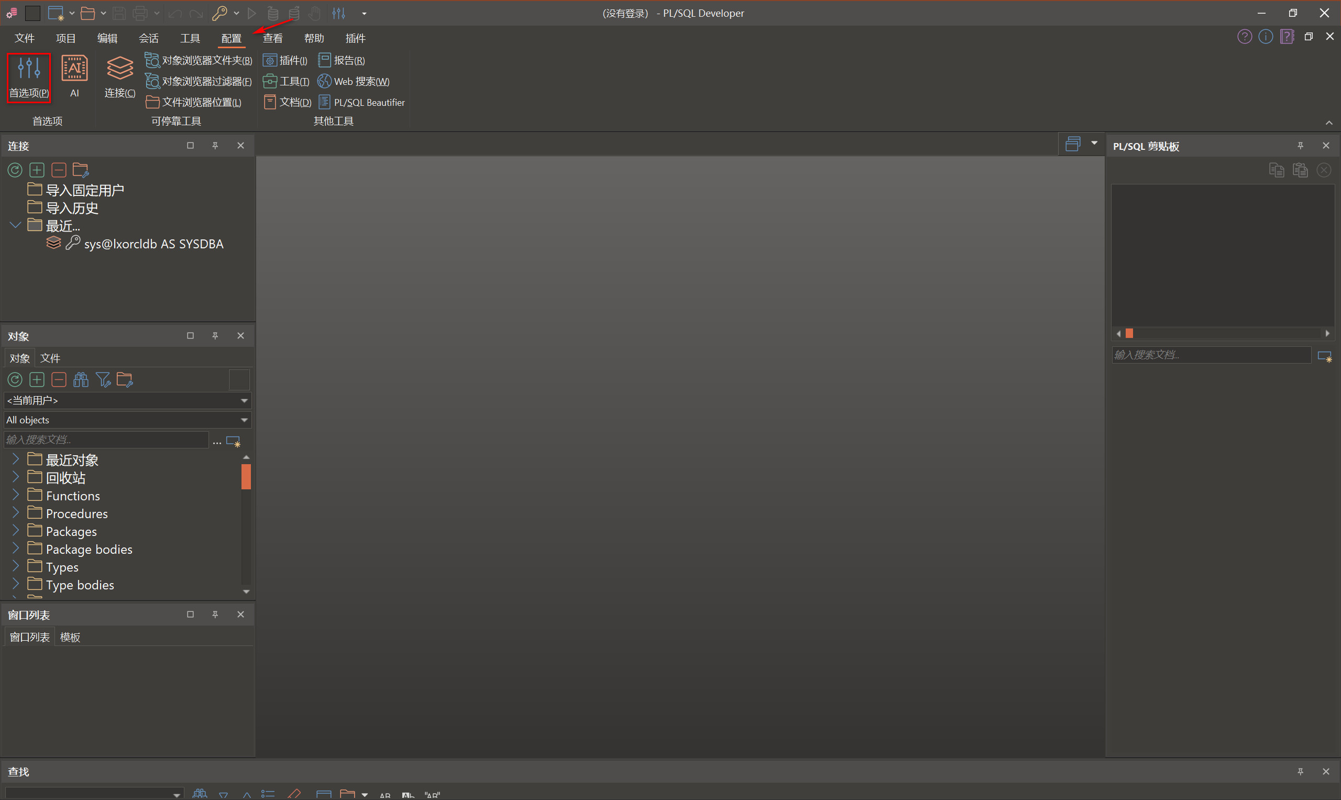This screenshot has height=800, width=1341.
Task: Click the 对象 tree vertical scrollbar thumb
Action: [x=246, y=477]
